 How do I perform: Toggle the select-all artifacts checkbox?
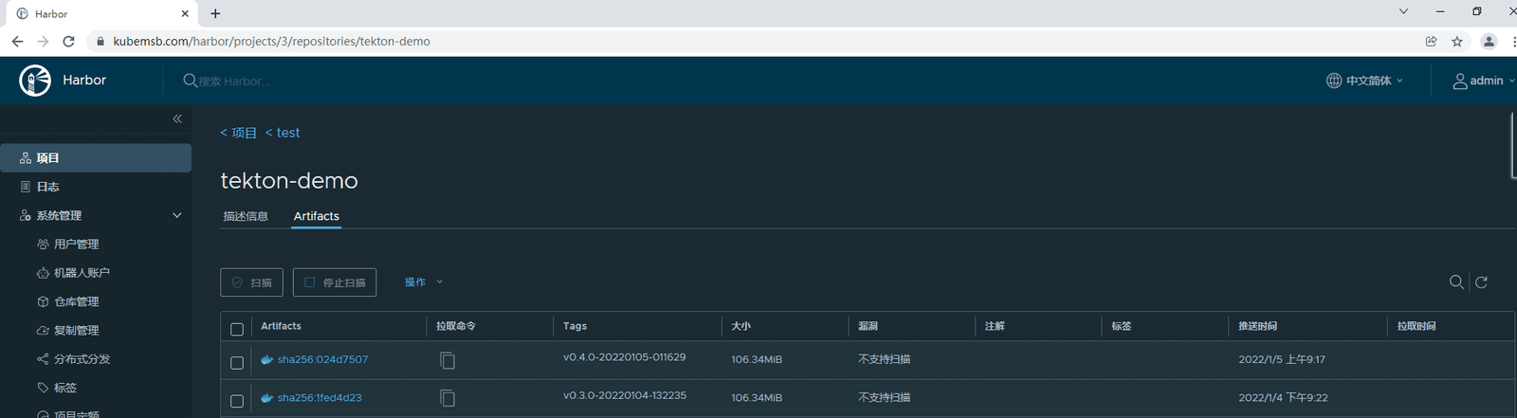[x=237, y=329]
